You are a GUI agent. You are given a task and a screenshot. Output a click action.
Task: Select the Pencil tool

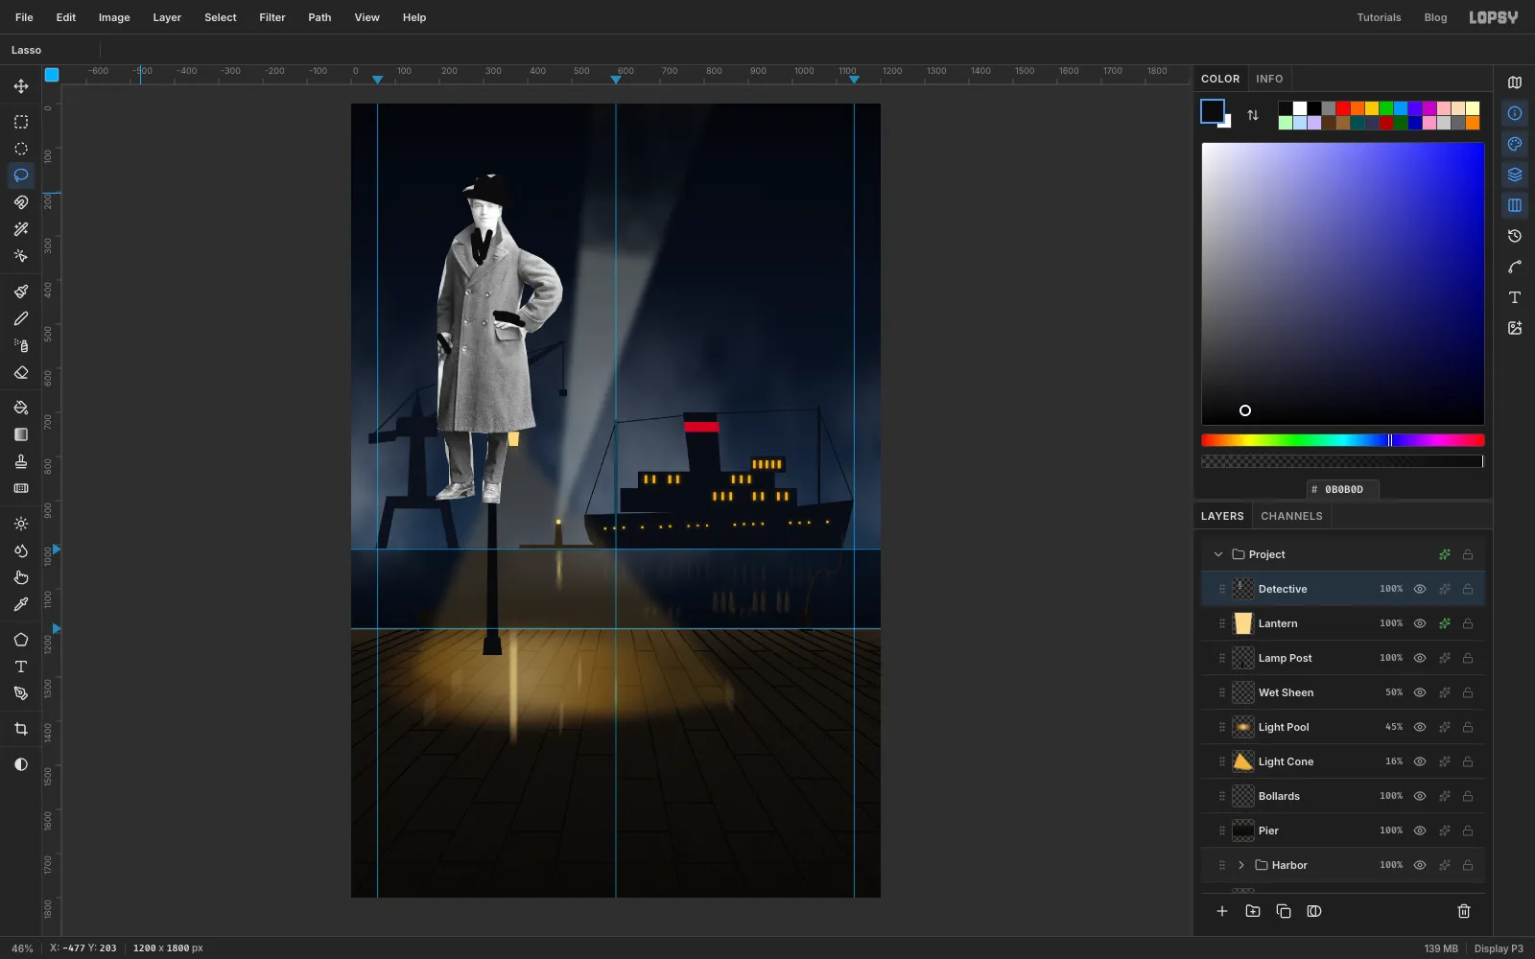click(21, 318)
